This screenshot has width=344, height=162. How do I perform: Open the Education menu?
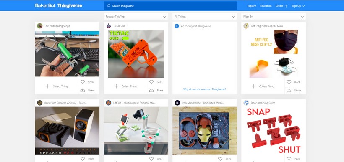point(266,6)
